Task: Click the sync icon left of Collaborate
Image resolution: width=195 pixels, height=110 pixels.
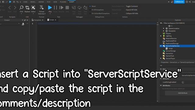Action: click(172, 2)
